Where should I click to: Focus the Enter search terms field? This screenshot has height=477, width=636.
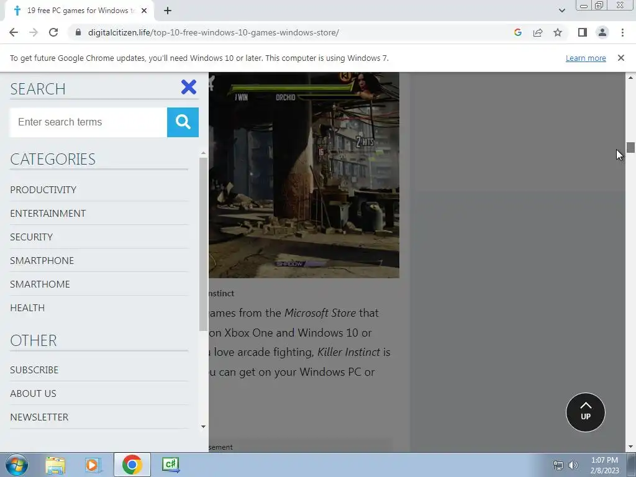point(88,122)
